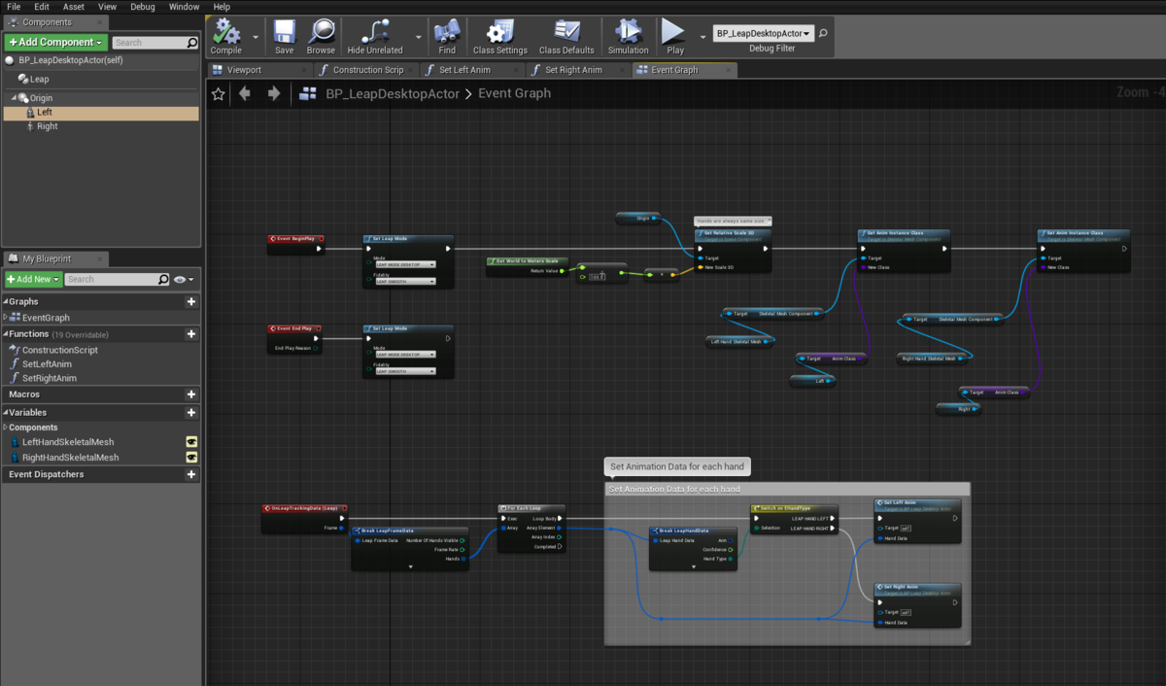
Task: Open the Help menu
Action: 222,7
